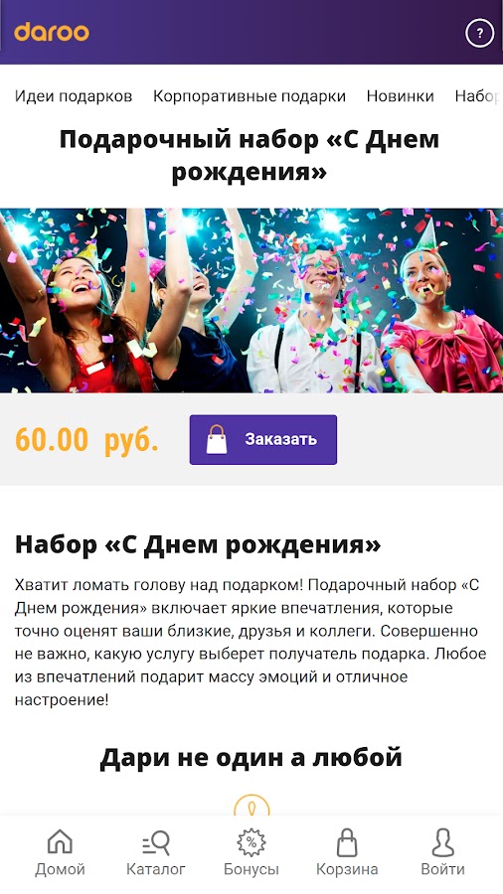Tap the gift set description paragraph
Viewport: 503px width, 894px height.
coord(251,643)
